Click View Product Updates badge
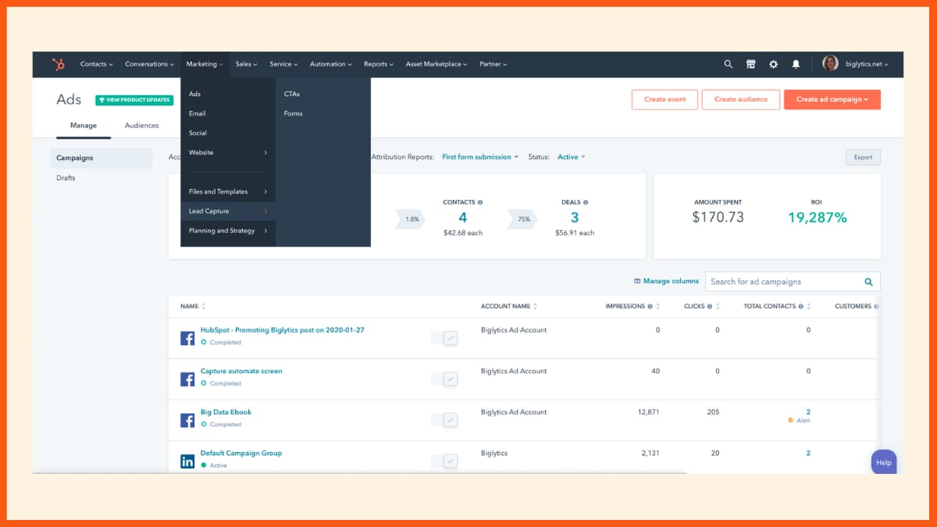Screen dimensions: 937x527 click(134, 100)
